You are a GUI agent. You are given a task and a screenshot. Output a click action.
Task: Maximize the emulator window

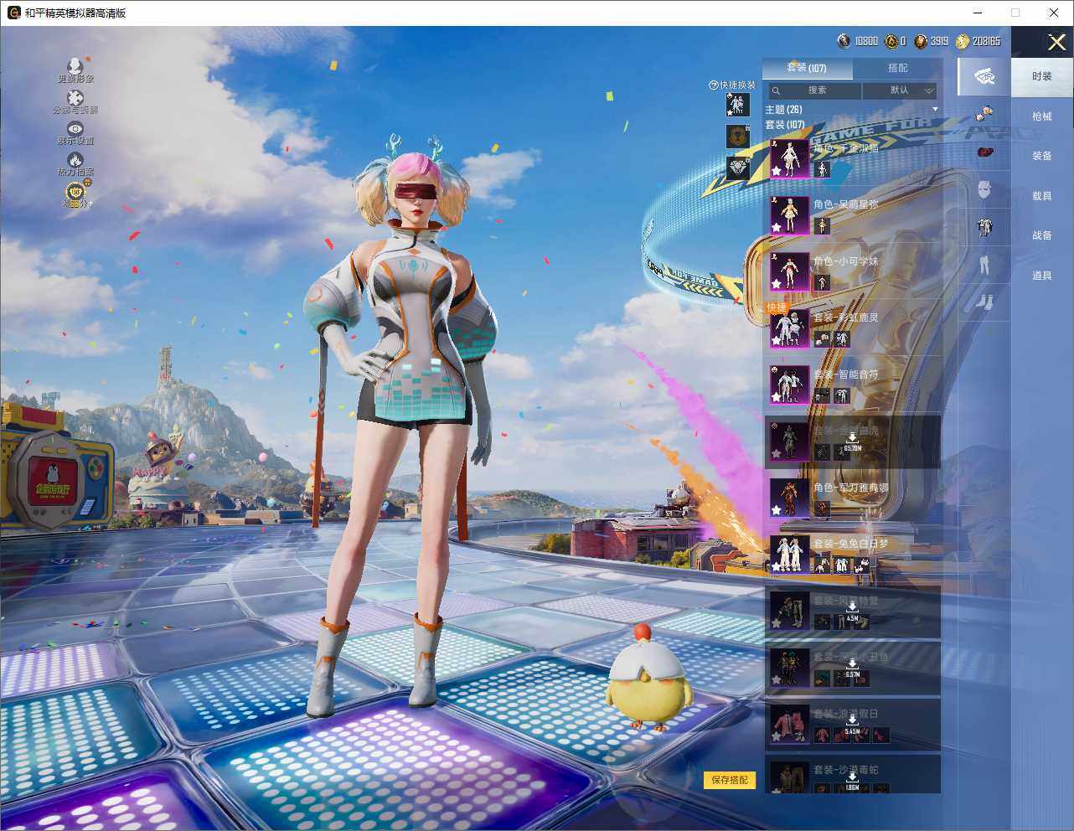(1015, 13)
